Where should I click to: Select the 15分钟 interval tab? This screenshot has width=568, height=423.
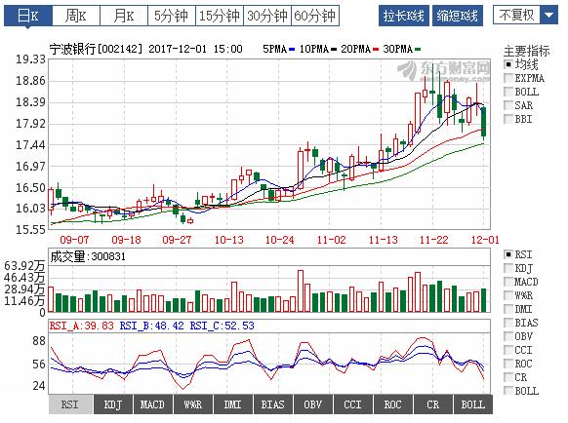pos(220,16)
